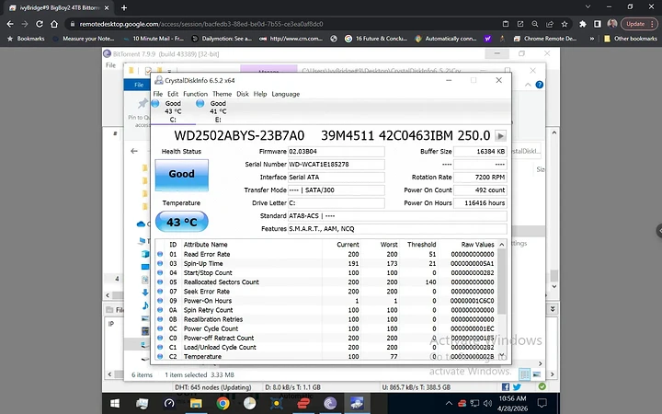Click the SMART list vertical scrollbar thumb
662x414 pixels.
pos(502,282)
